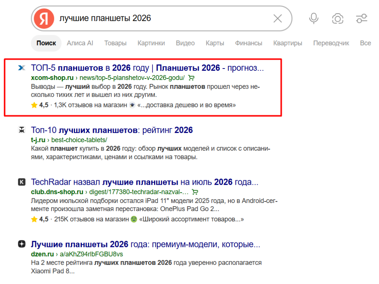The image size is (379, 284).
Task: Click the club.dns-shop.ru domain link
Action: (x=57, y=192)
